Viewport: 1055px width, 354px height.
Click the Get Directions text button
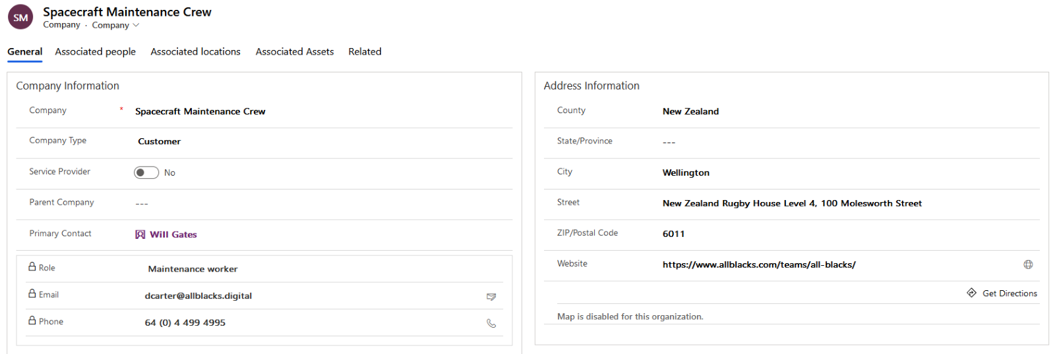click(x=1010, y=293)
